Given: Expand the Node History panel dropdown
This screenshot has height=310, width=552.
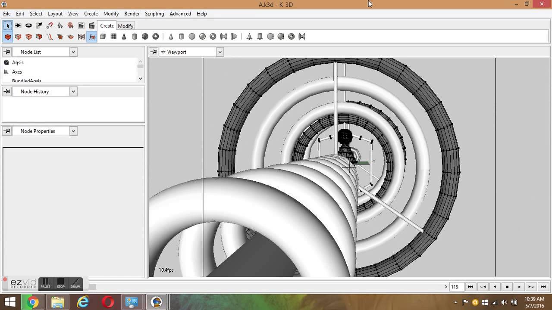Looking at the screenshot, I should pyautogui.click(x=73, y=92).
